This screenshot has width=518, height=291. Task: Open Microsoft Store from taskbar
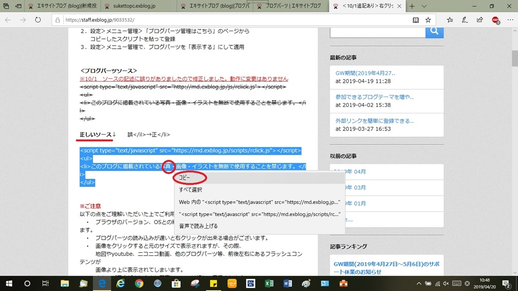pyautogui.click(x=176, y=284)
